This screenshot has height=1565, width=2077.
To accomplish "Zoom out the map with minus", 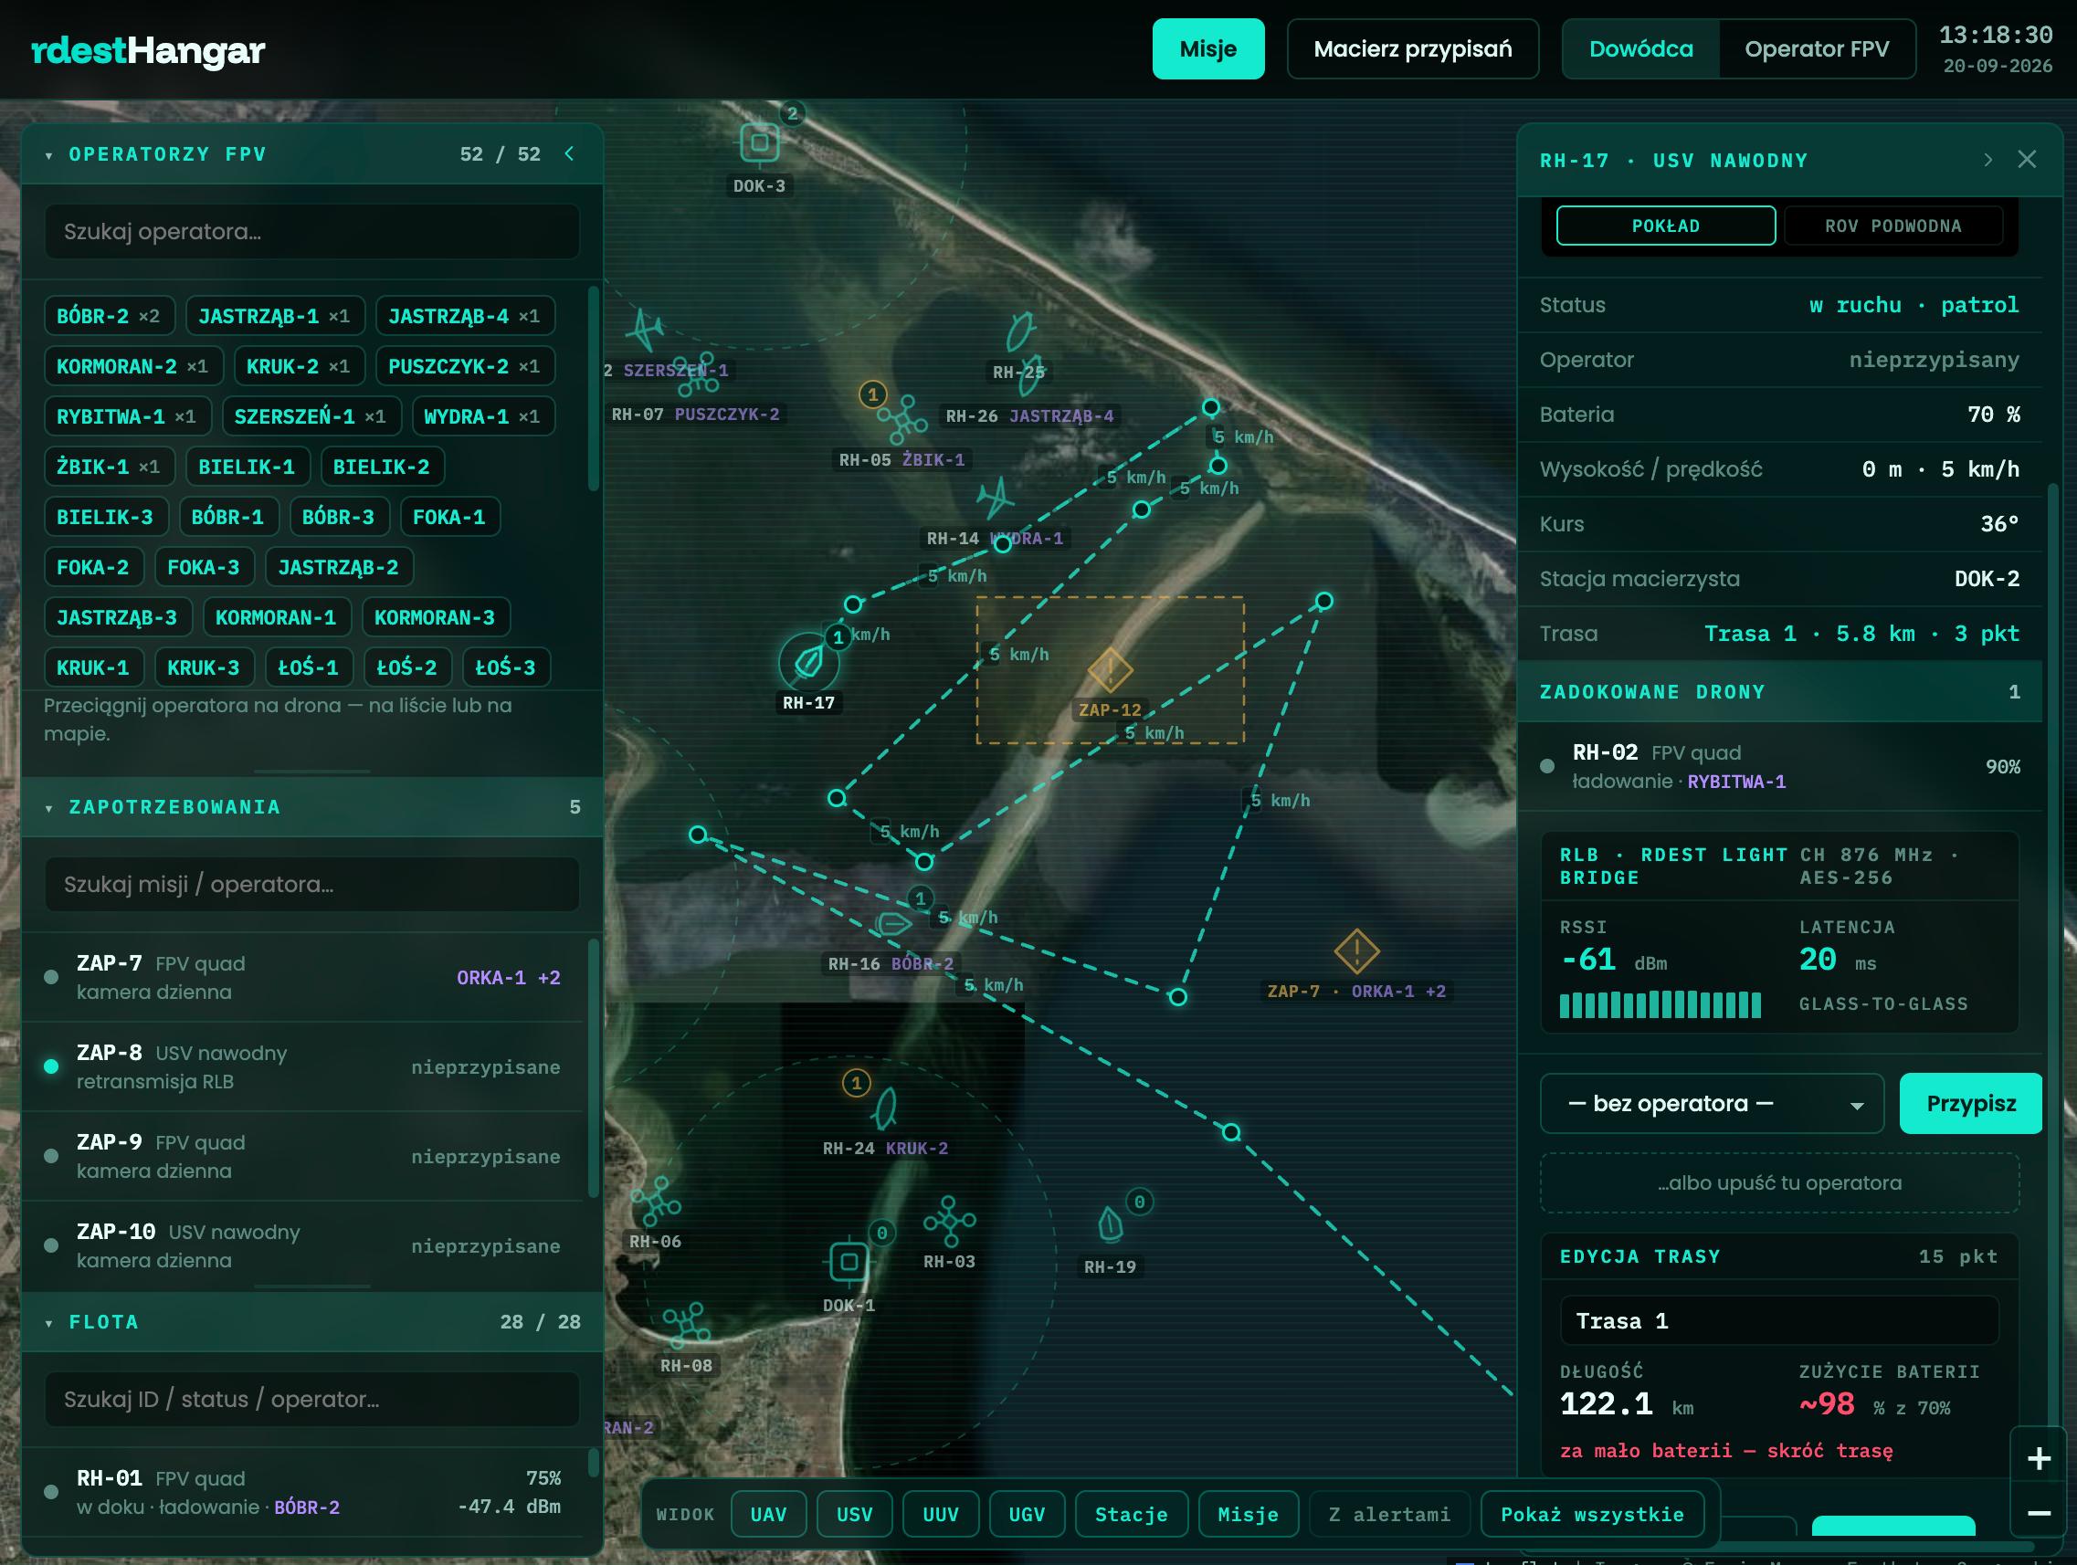I will (x=2039, y=1512).
